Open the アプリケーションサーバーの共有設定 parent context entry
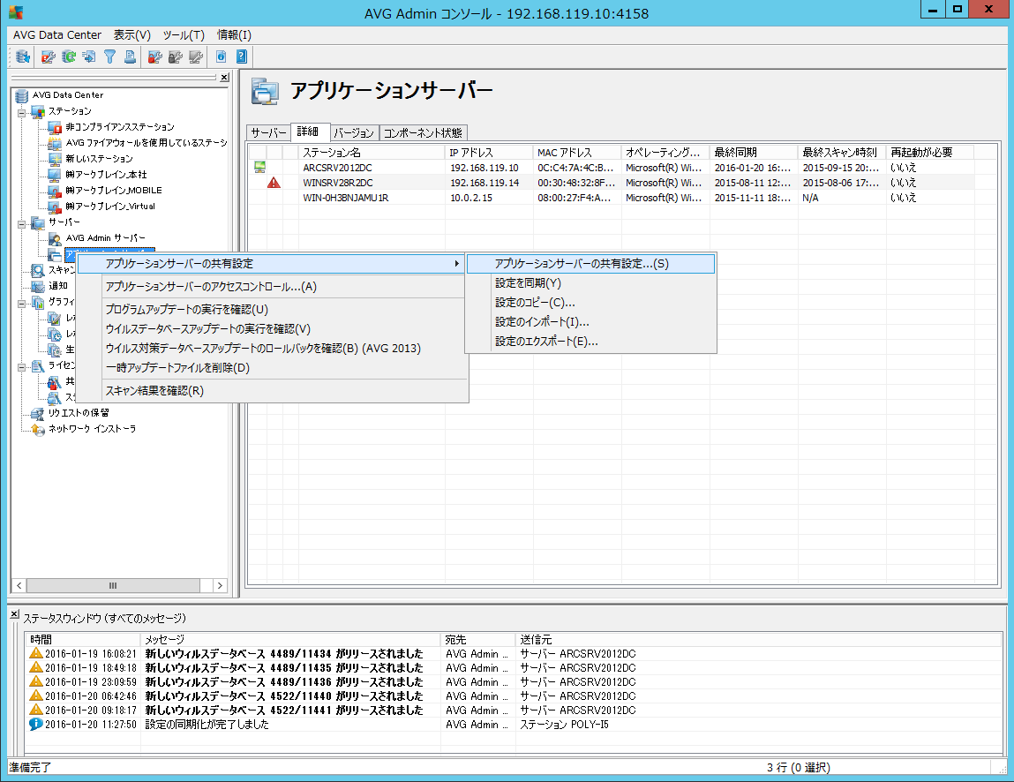The height and width of the screenshot is (782, 1014). tap(271, 264)
